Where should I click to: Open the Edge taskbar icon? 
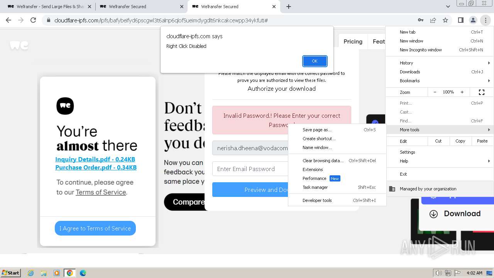click(83, 273)
